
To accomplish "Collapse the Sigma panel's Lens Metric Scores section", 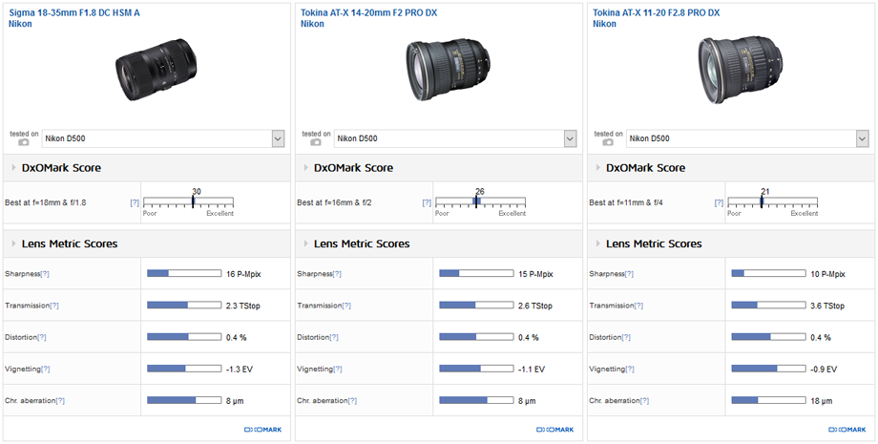I will pyautogui.click(x=14, y=243).
